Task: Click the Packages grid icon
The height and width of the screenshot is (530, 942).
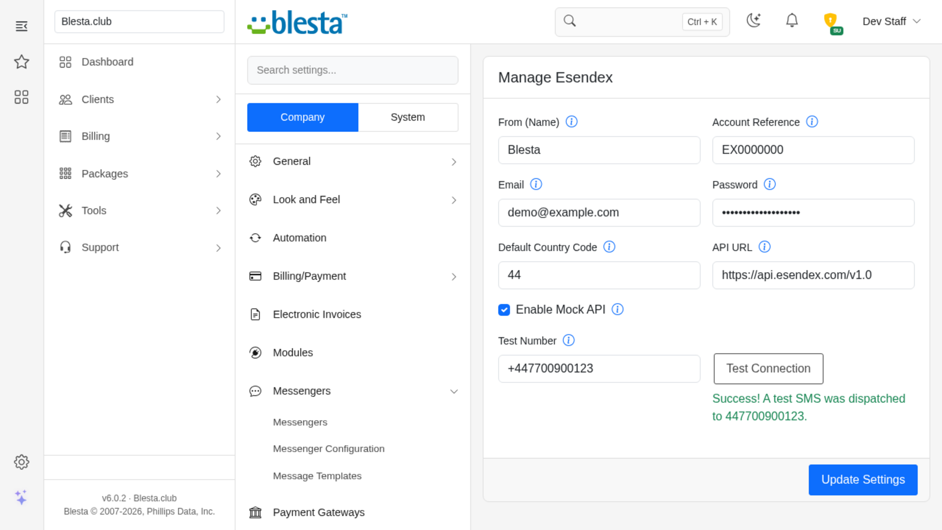Action: (65, 174)
